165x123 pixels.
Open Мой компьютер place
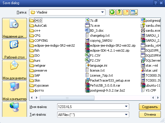(14, 91)
